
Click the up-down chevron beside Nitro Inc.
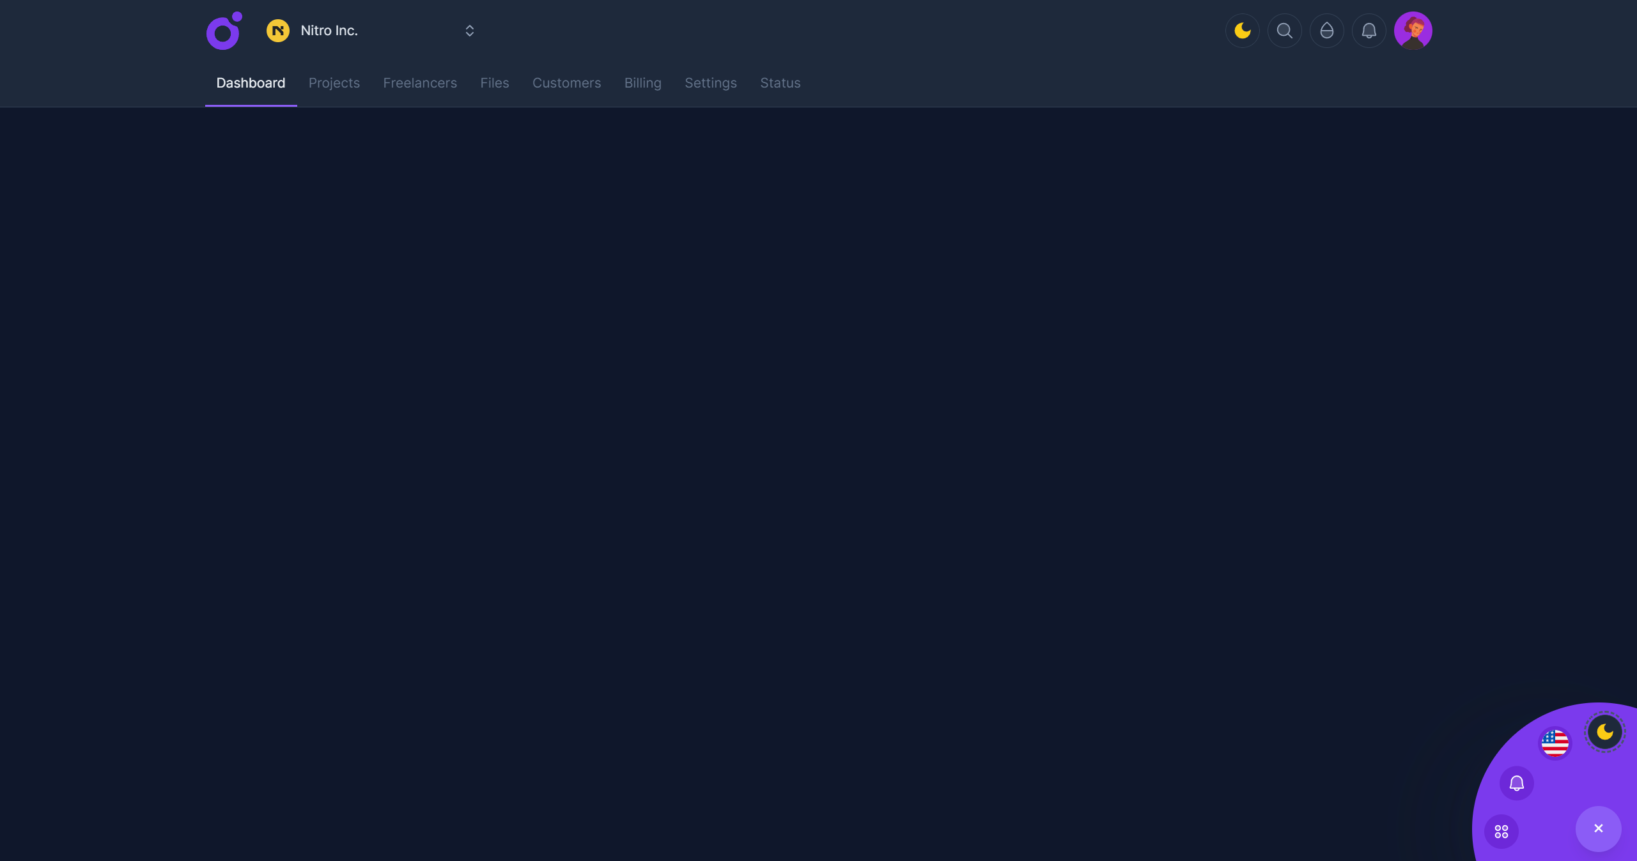[469, 31]
